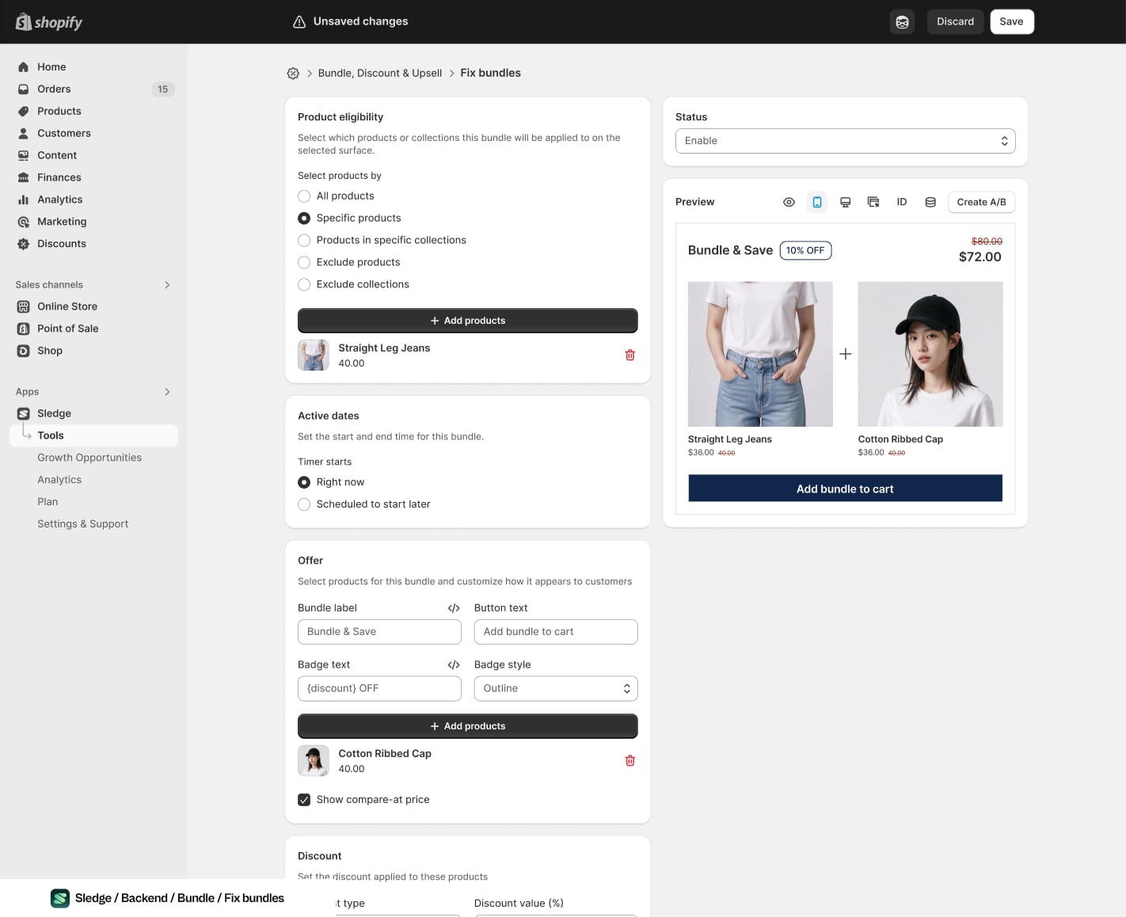This screenshot has width=1126, height=917.
Task: Click the app settings icon in breadcrumb
Action: click(293, 73)
